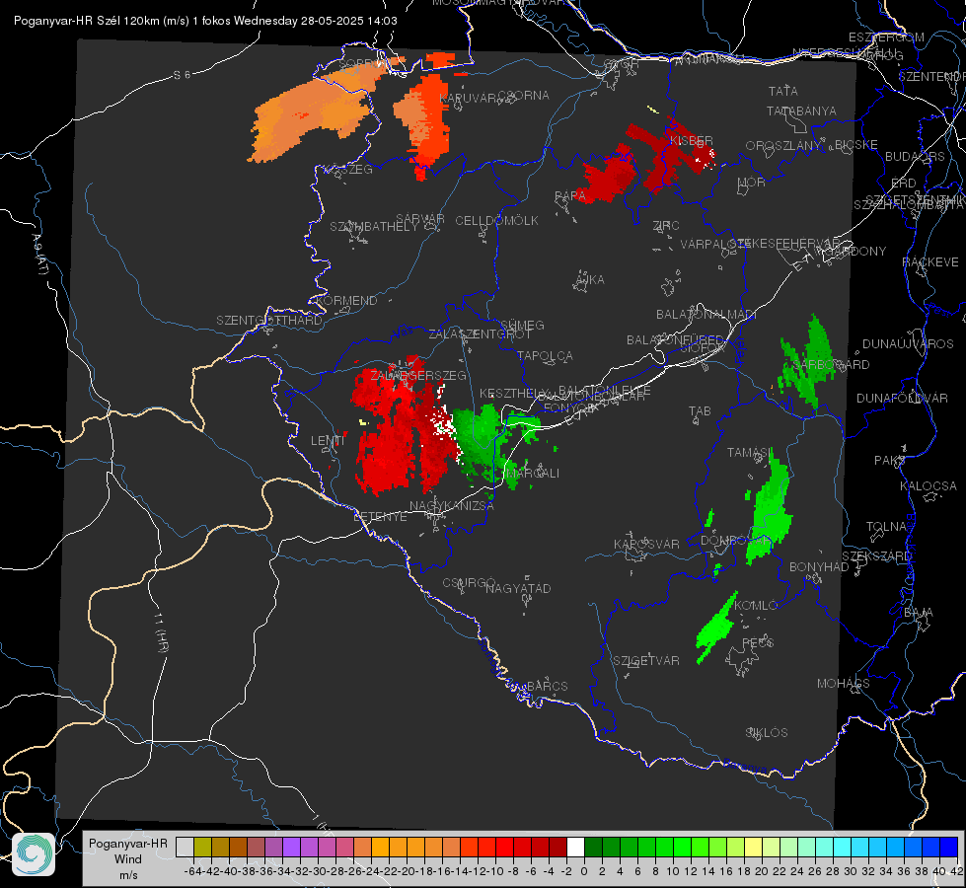This screenshot has width=966, height=888.
Task: Click the DUNAFÖLDVAR city label
Action: pyautogui.click(x=902, y=398)
